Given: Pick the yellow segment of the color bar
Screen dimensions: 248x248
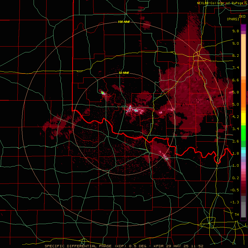Looking at the screenshot, I should [x=243, y=118].
